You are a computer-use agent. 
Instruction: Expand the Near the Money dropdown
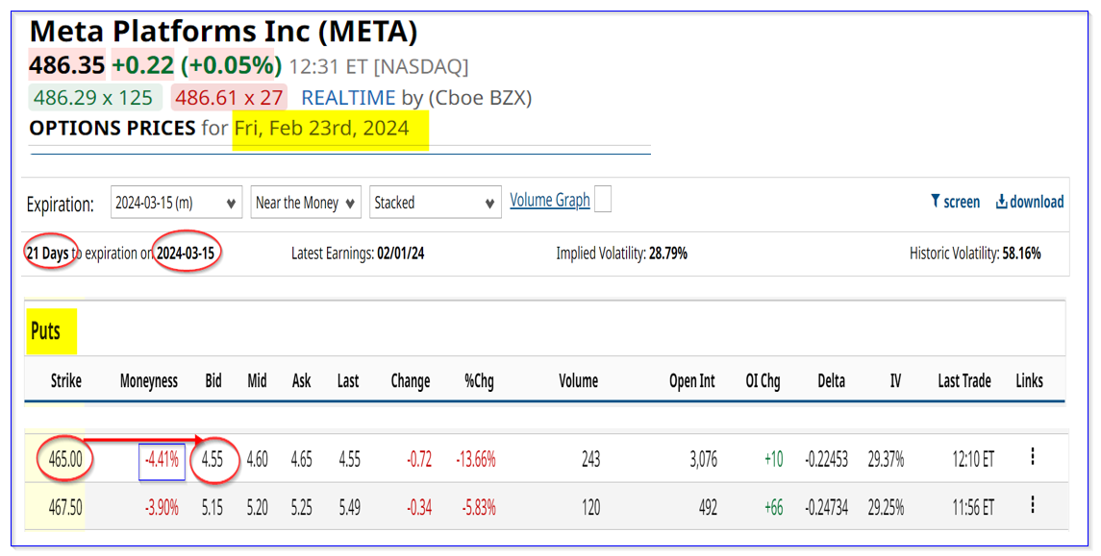point(305,203)
